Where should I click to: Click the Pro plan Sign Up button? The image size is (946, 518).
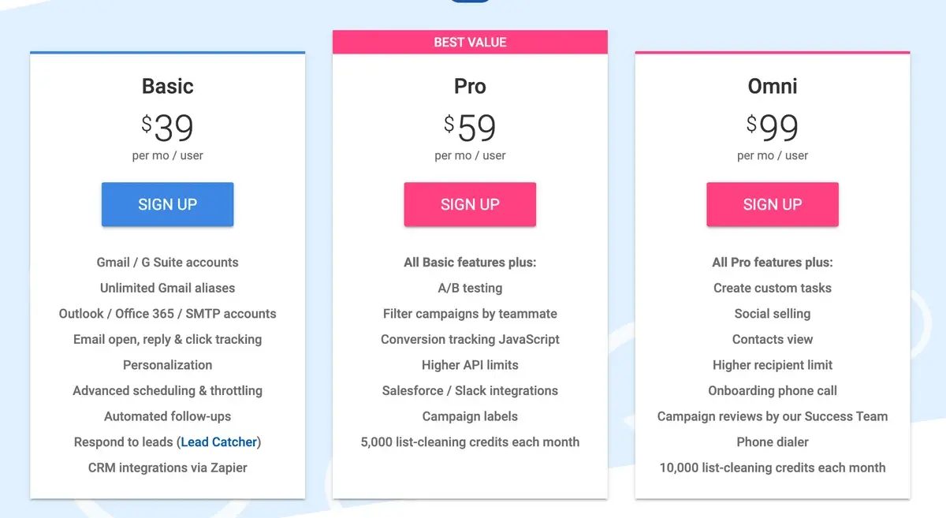pos(470,205)
